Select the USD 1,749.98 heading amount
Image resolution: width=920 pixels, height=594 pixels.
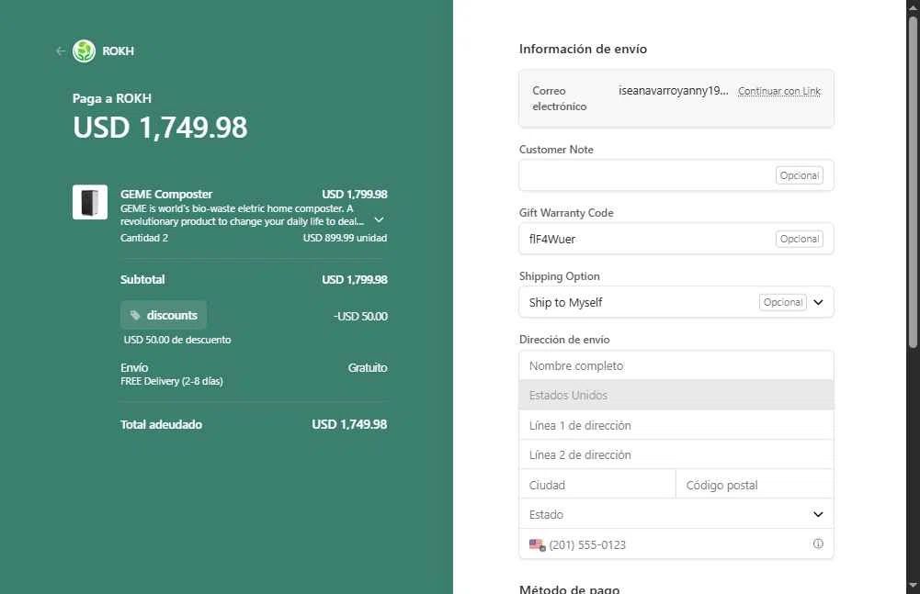160,128
